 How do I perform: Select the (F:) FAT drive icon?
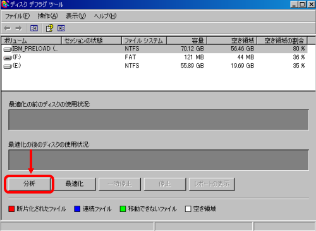(8, 58)
